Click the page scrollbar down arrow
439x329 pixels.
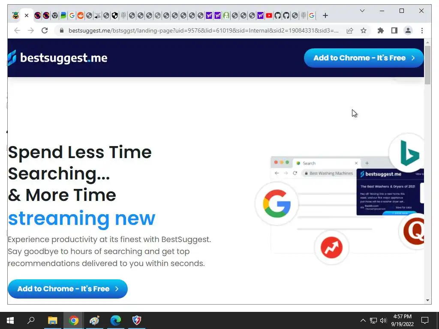pos(427,300)
